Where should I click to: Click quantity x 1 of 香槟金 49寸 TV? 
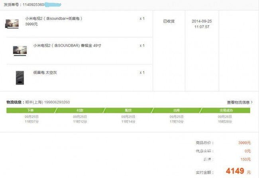pyautogui.click(x=142, y=46)
